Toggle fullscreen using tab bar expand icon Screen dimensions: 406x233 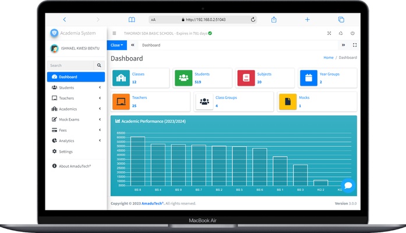tap(355, 45)
